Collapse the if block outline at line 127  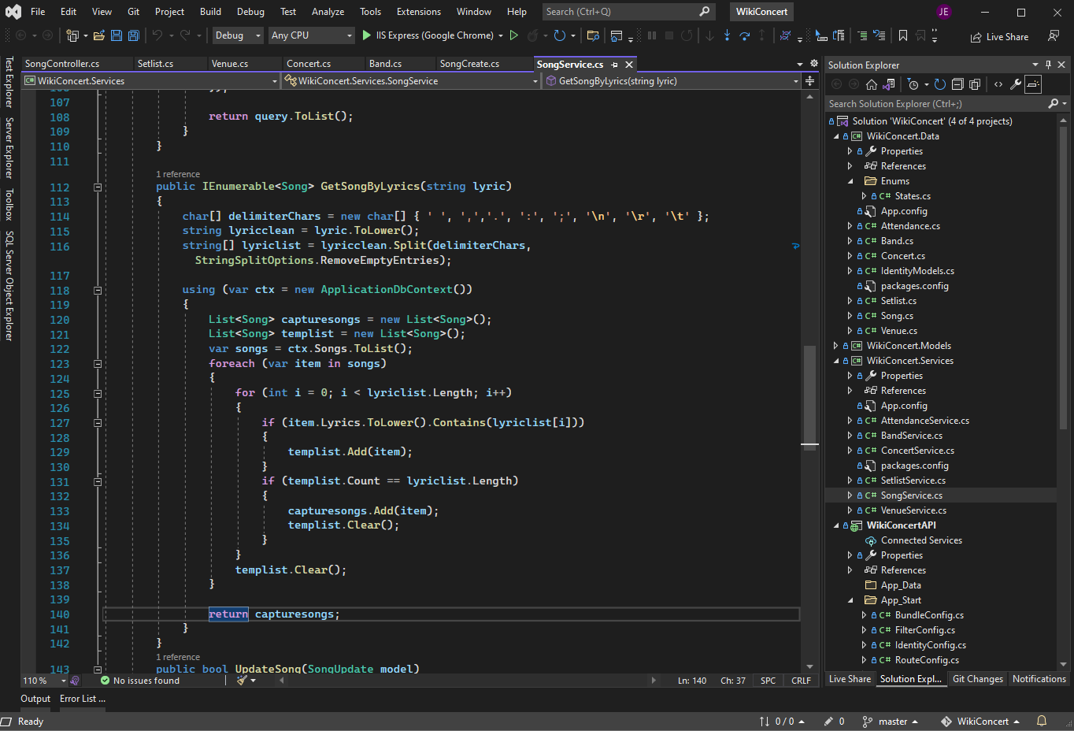(x=98, y=423)
